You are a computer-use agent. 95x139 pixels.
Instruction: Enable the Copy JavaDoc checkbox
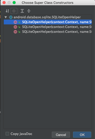tap(7, 134)
